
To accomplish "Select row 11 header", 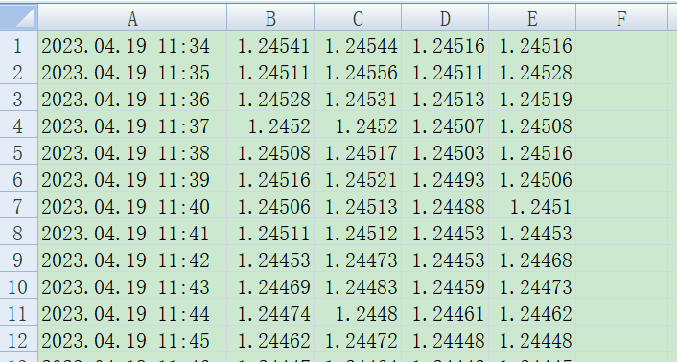I will [18, 312].
